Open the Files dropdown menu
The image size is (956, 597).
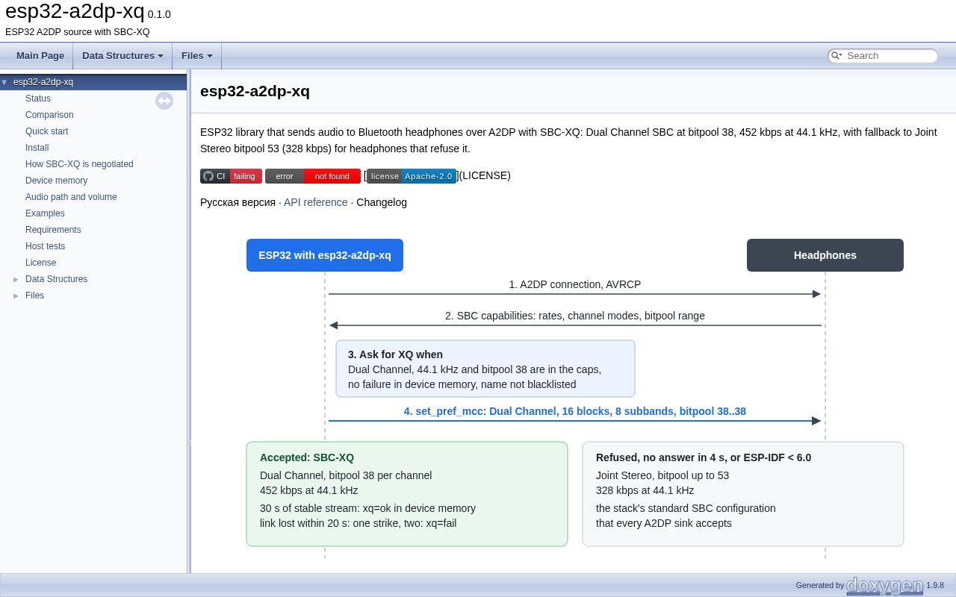coord(196,56)
